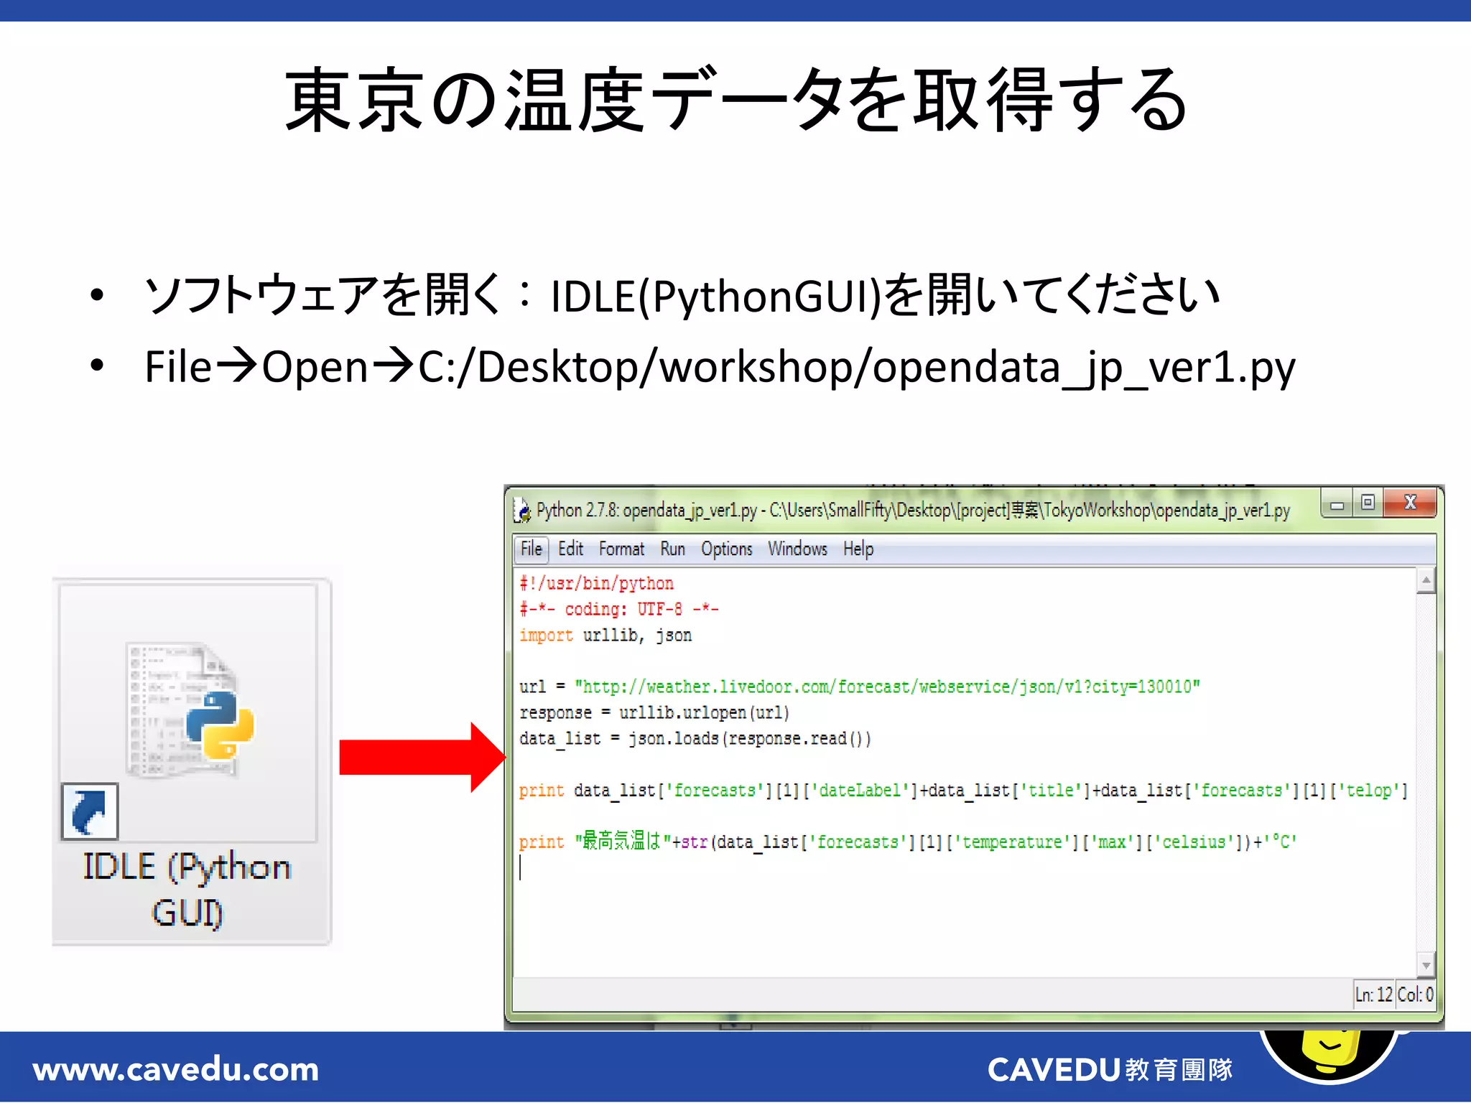The image size is (1471, 1103).
Task: Click the slide title 東京の温度データを取得する
Action: coord(735,100)
